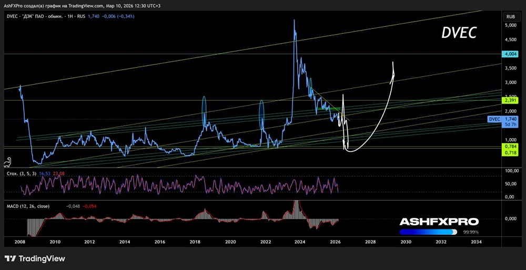Click the 3,000 value on the price axis
The width and height of the screenshot is (526, 270).
(x=510, y=82)
